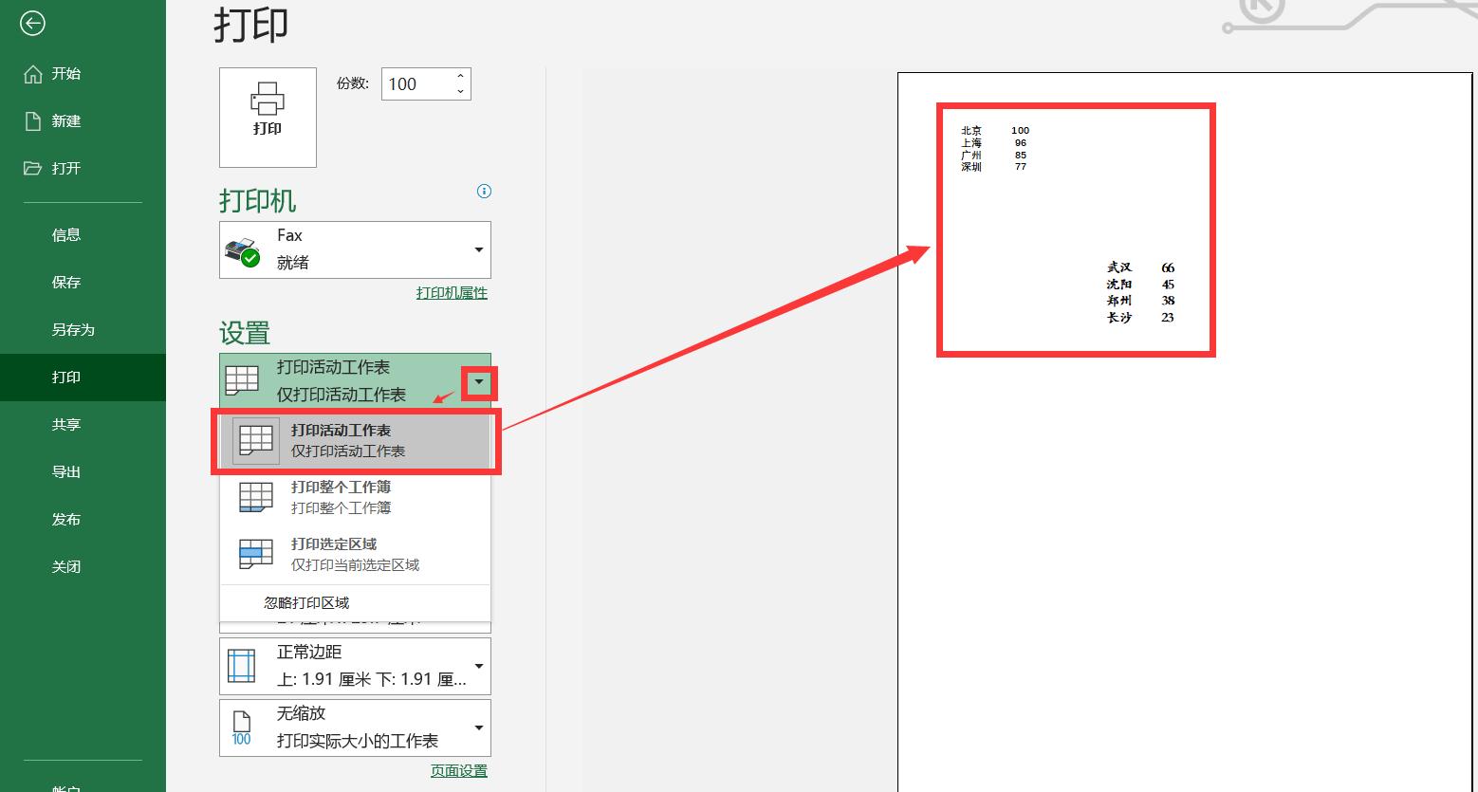Click the 正常边距 margins icon
This screenshot has width=1478, height=792.
[241, 664]
